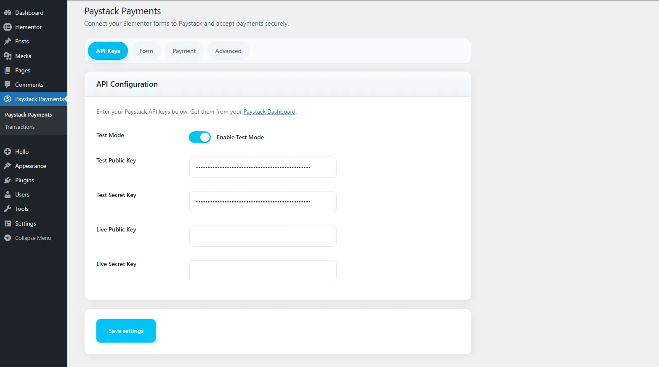The width and height of the screenshot is (659, 367).
Task: Click the Settings sliders icon
Action: click(x=8, y=223)
